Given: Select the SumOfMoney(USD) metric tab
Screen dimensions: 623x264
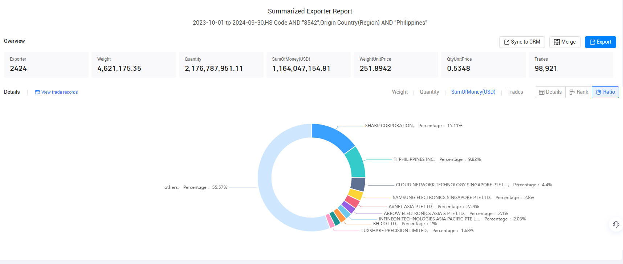Looking at the screenshot, I should point(473,92).
